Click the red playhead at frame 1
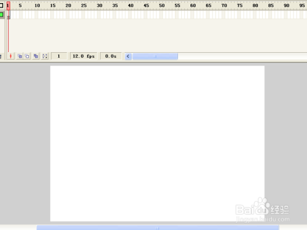 (8, 6)
